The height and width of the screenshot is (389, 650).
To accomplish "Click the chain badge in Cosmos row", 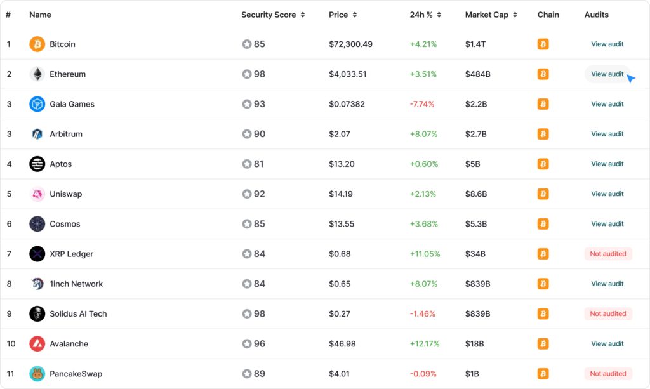I will (543, 224).
